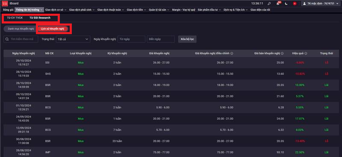Click stock code SHS
The image size is (342, 157).
(47, 74)
